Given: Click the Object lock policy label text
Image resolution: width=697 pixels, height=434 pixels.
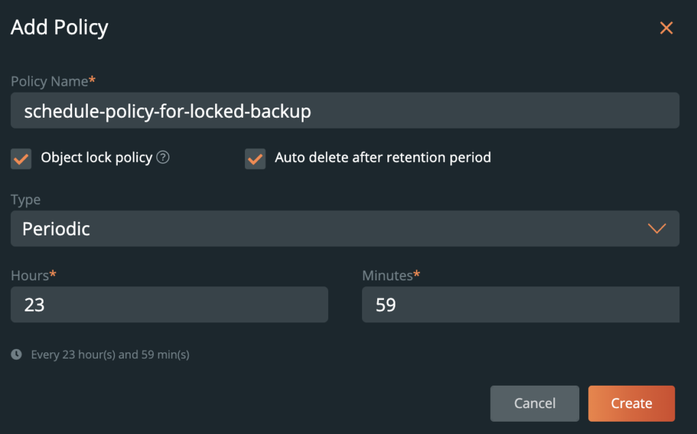Looking at the screenshot, I should coord(96,158).
